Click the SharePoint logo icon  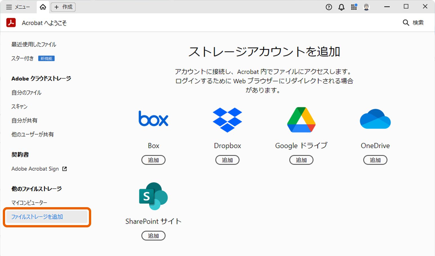(x=153, y=196)
